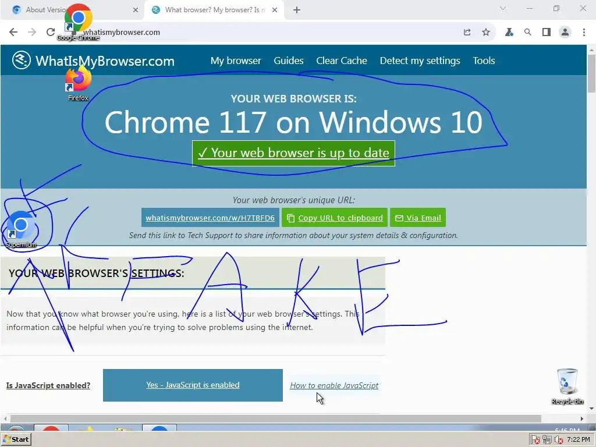This screenshot has width=596, height=447.
Task: Open the side panel icon
Action: coord(546,33)
